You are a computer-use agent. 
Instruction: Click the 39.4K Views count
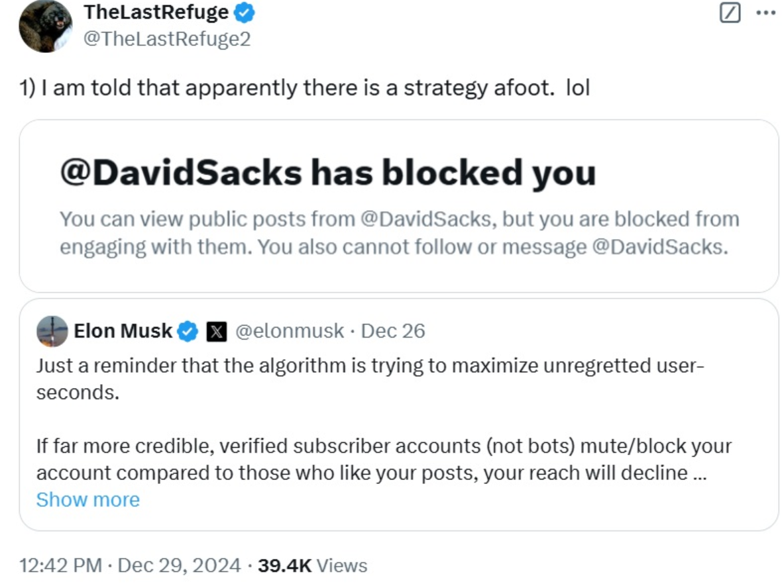(311, 565)
